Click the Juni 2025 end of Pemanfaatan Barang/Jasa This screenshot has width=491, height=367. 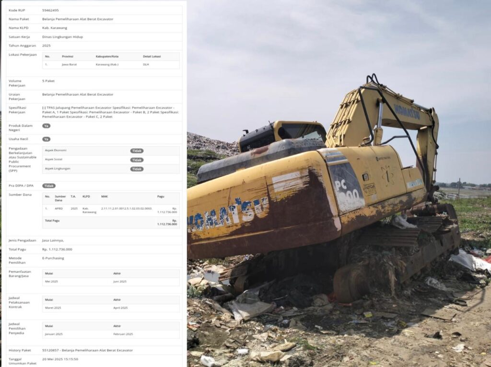pos(120,282)
